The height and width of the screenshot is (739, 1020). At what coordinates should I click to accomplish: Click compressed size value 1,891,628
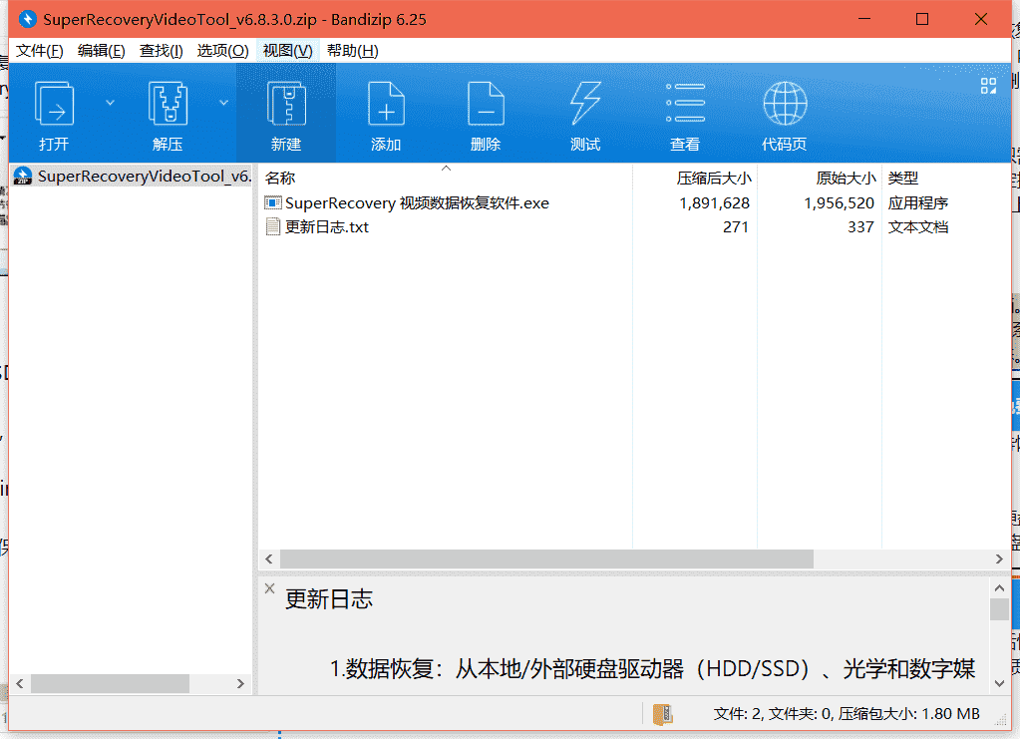click(714, 203)
